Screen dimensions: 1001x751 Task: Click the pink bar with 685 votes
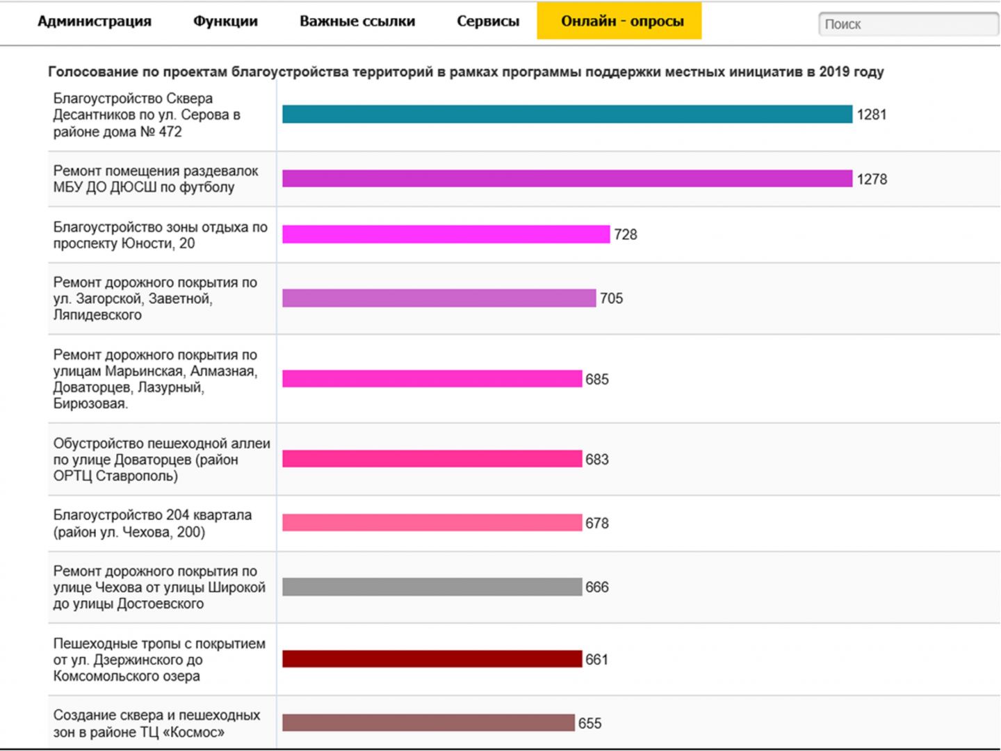432,379
